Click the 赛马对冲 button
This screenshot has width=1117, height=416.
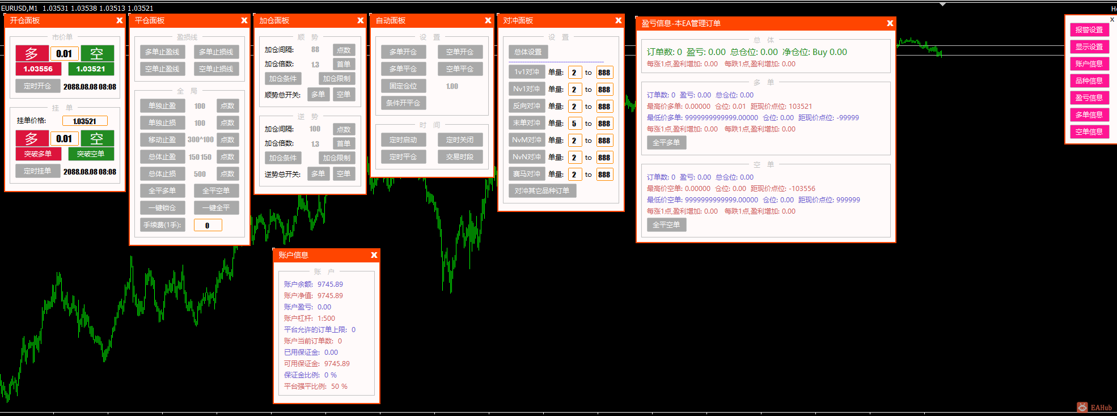click(527, 174)
